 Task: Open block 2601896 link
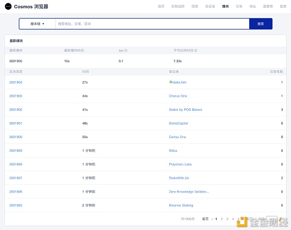[16, 192]
